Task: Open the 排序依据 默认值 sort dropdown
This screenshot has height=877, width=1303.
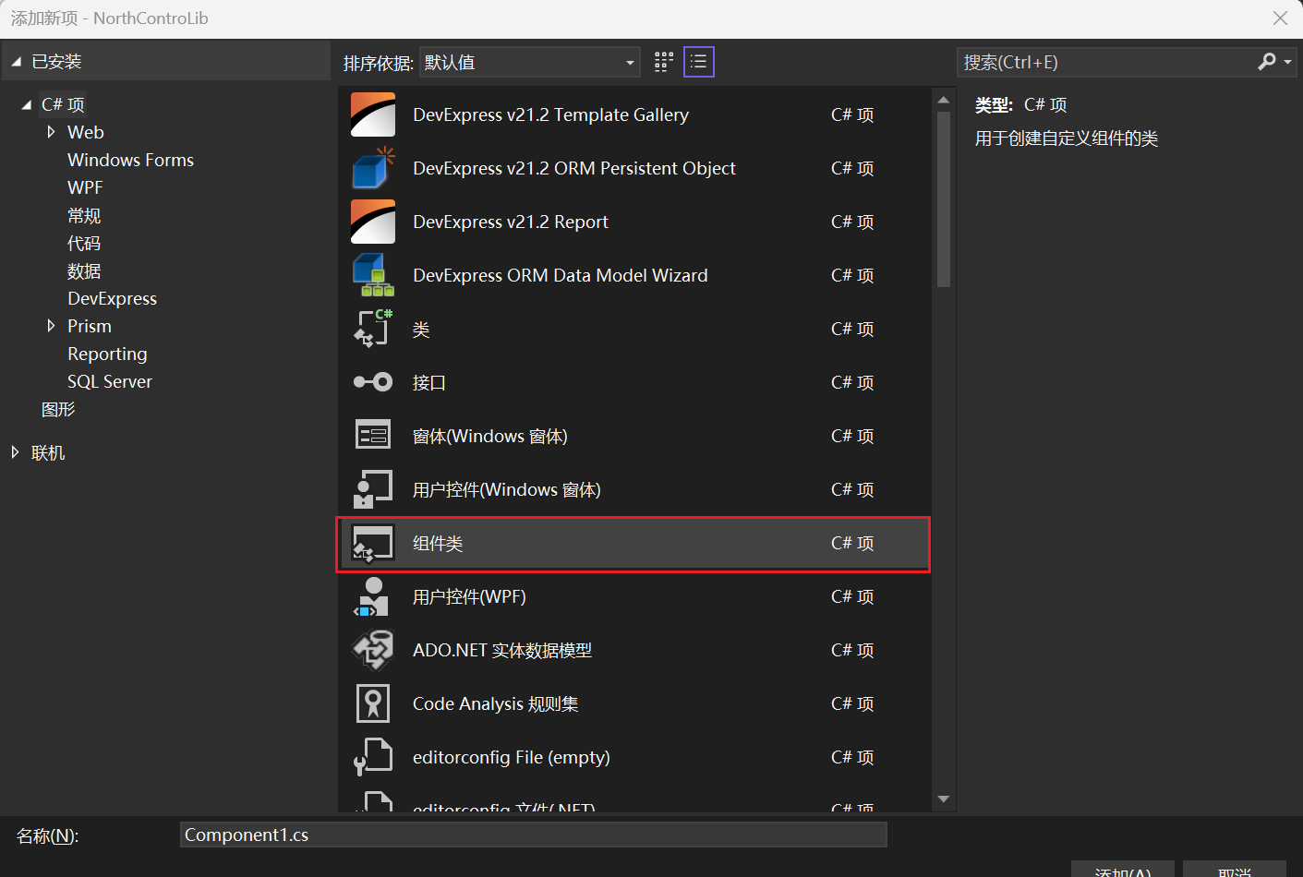Action: 529,62
